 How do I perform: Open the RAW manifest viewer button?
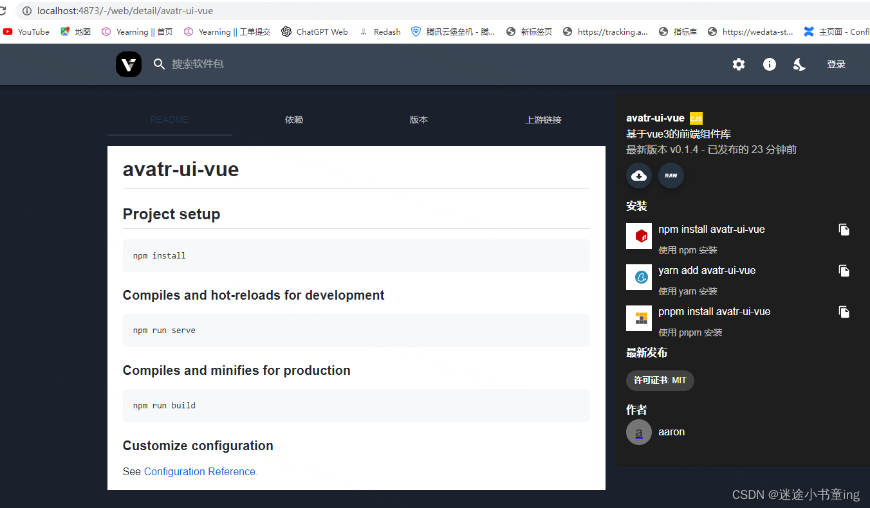pos(671,176)
